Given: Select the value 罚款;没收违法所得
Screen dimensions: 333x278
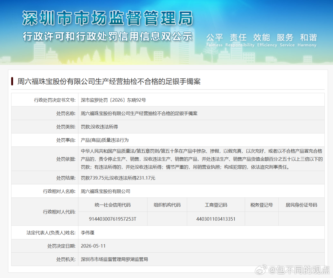Looking at the screenshot, I should point(99,127).
